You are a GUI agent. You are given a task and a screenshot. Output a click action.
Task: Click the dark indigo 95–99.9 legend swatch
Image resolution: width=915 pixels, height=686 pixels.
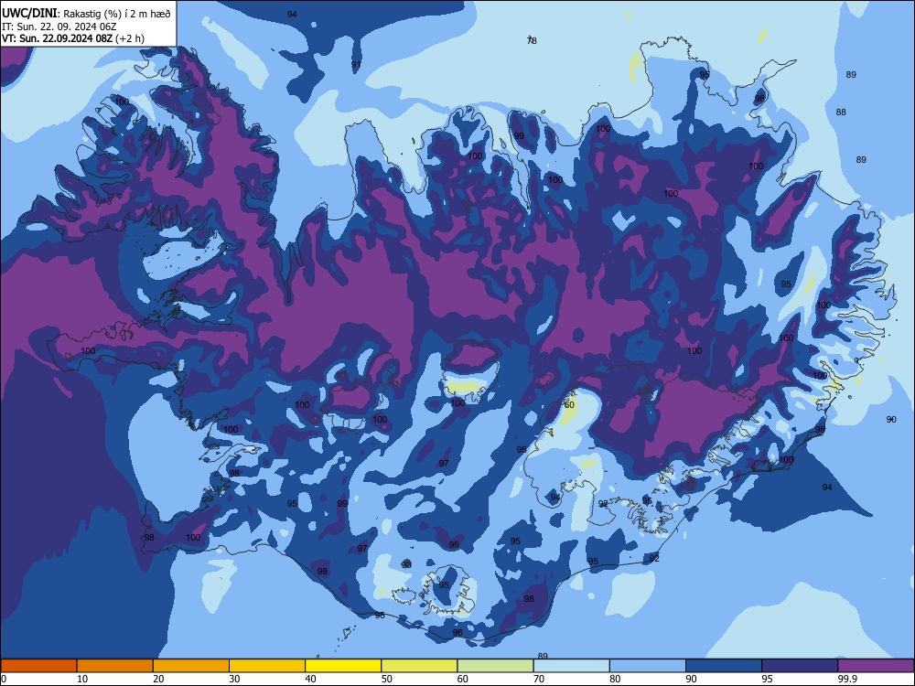click(800, 666)
